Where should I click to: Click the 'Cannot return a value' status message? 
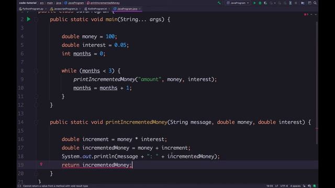click(x=55, y=186)
